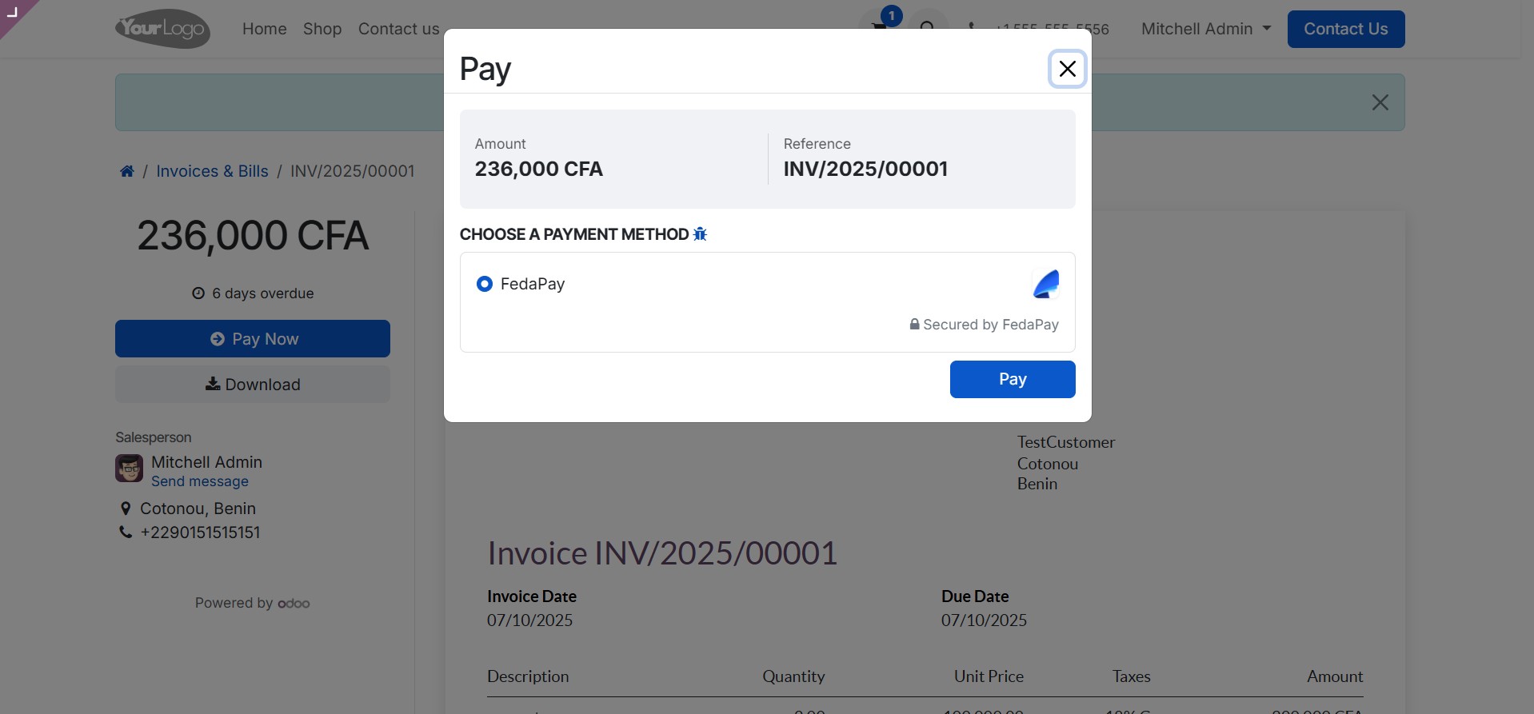Close the Pay dialog
The image size is (1534, 714).
(1067, 69)
